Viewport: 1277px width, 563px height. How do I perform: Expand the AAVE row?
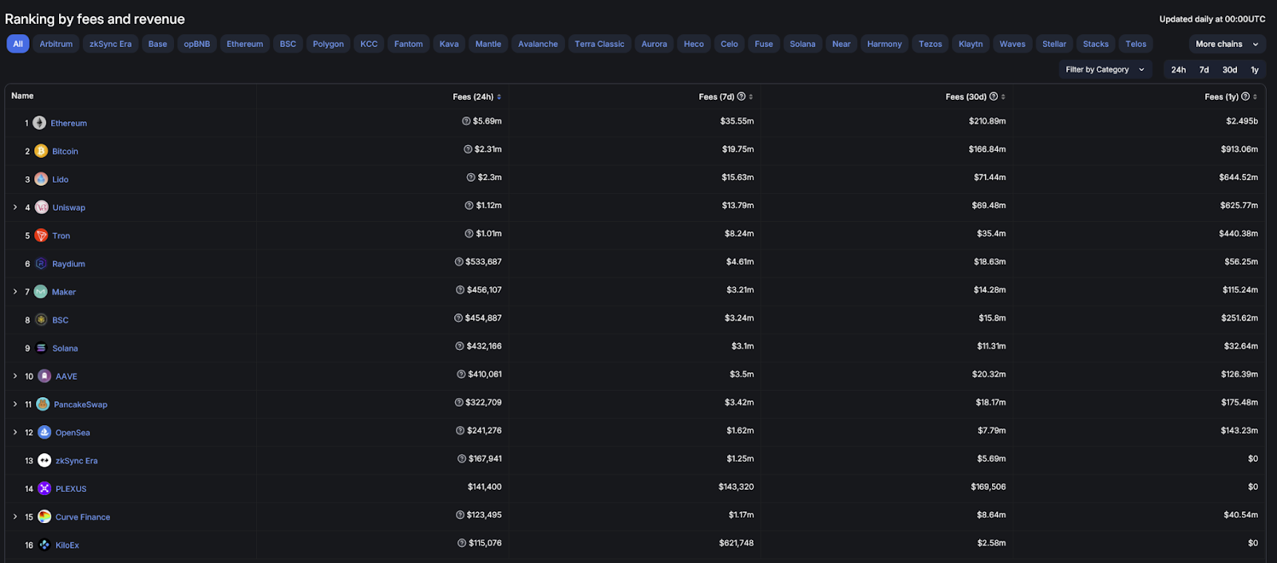tap(15, 376)
